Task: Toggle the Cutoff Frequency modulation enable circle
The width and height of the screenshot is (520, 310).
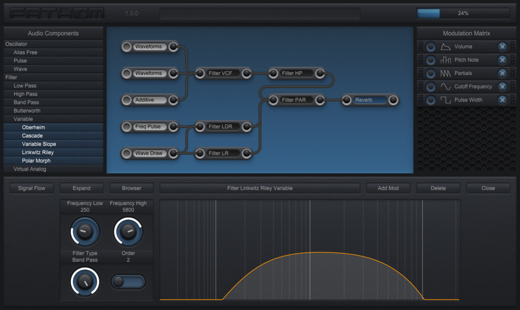Action: [x=431, y=86]
